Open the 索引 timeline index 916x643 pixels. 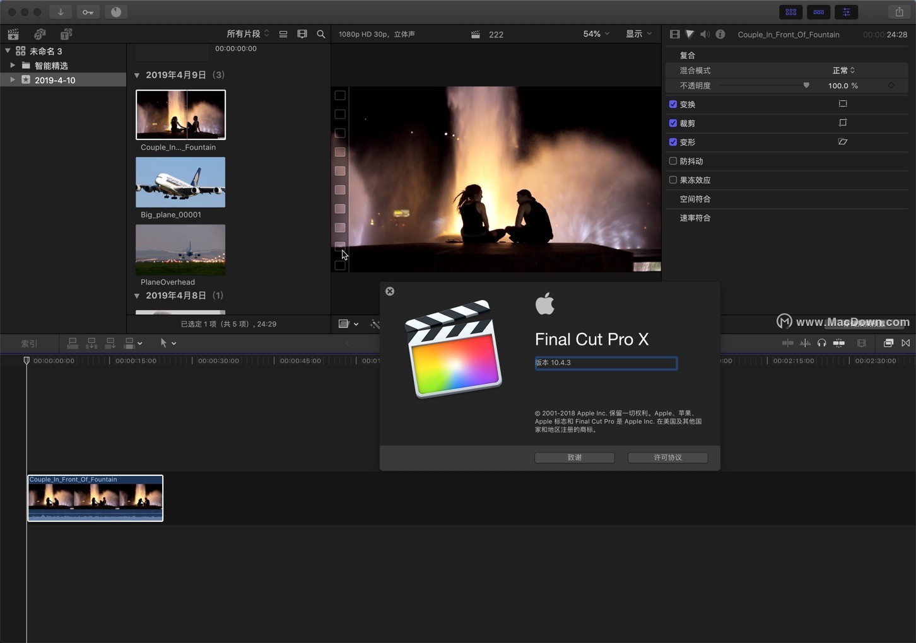[x=29, y=344]
